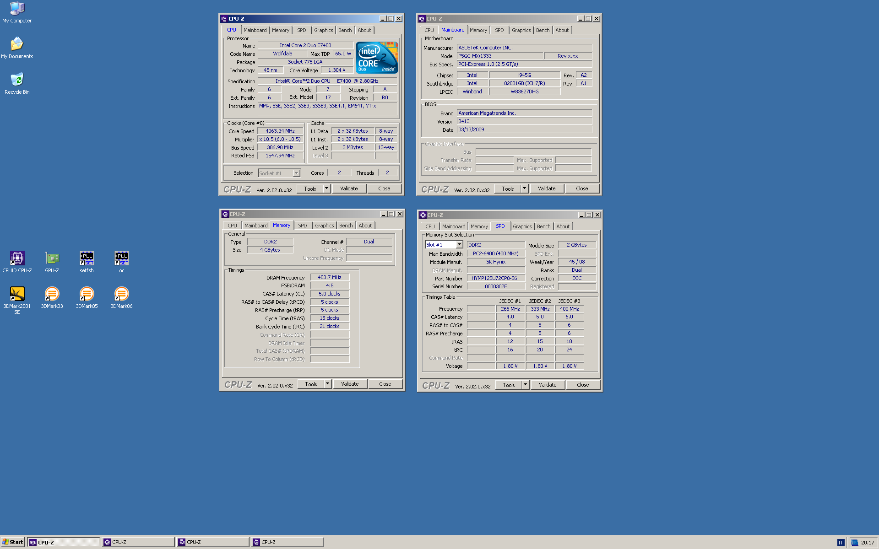
Task: Expand Tools dropdown arrow in Mainboard window
Action: coord(524,188)
